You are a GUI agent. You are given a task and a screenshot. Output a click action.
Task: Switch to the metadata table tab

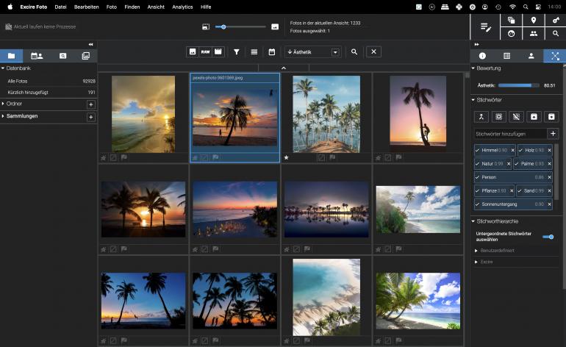(x=506, y=56)
